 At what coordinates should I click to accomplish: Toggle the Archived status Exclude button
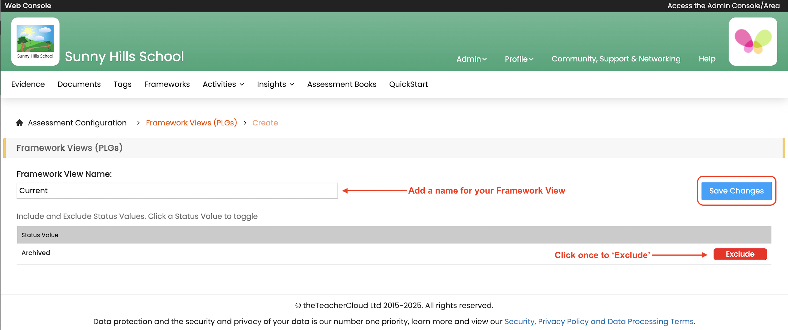coord(740,254)
